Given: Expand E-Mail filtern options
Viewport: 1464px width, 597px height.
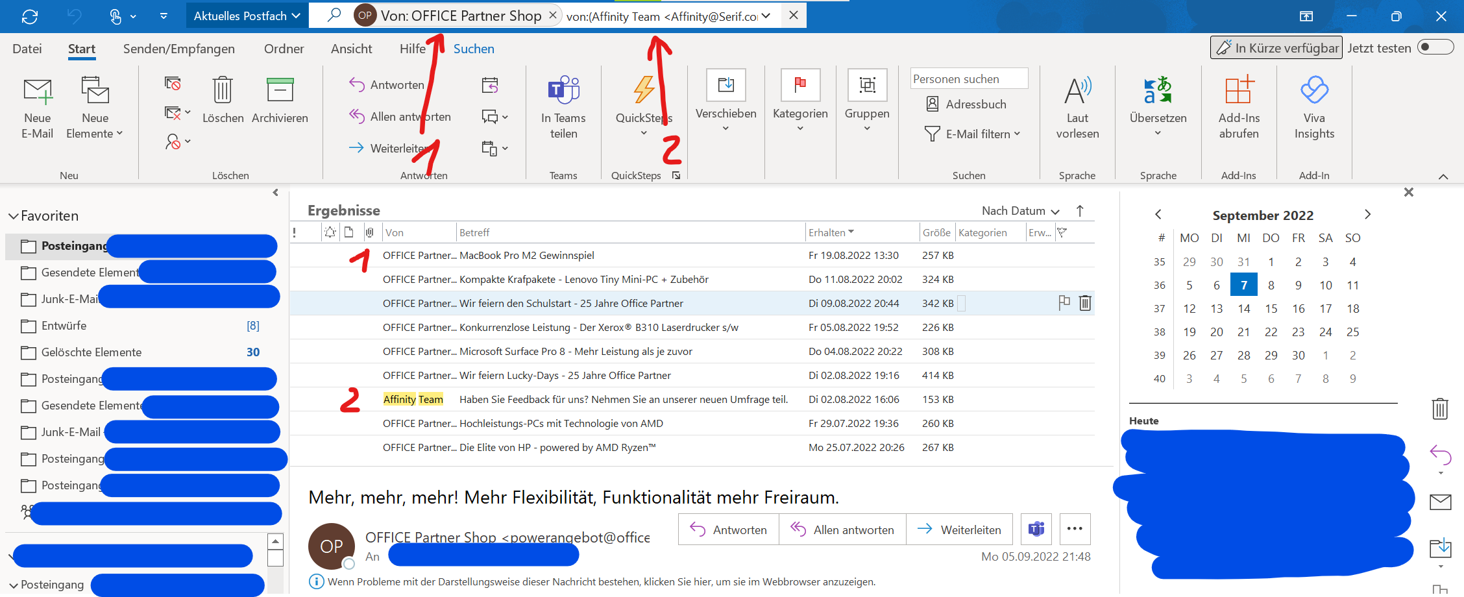Looking at the screenshot, I should 1018,134.
